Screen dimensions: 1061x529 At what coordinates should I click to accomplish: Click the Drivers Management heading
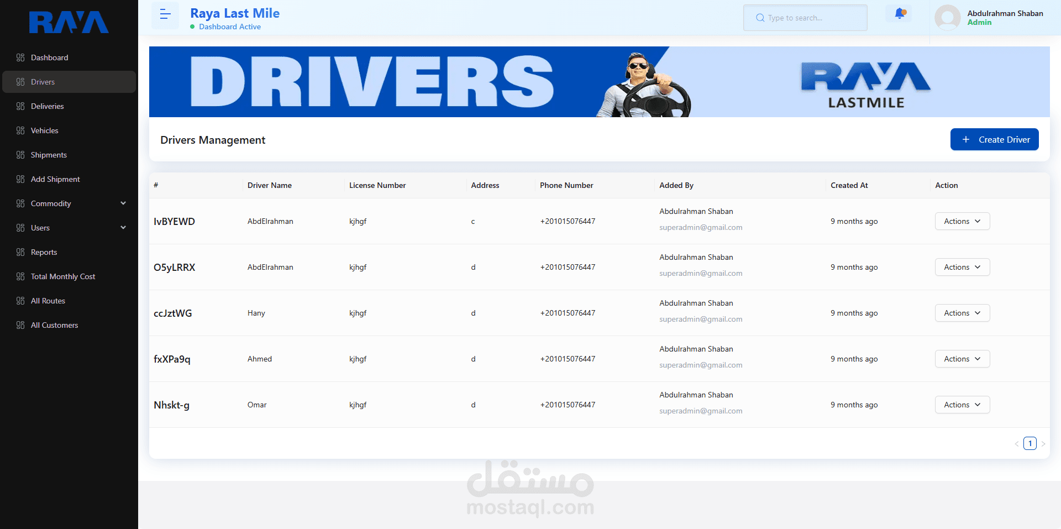(213, 140)
